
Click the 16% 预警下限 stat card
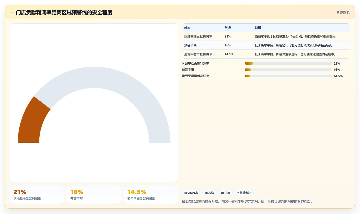click(x=94, y=194)
